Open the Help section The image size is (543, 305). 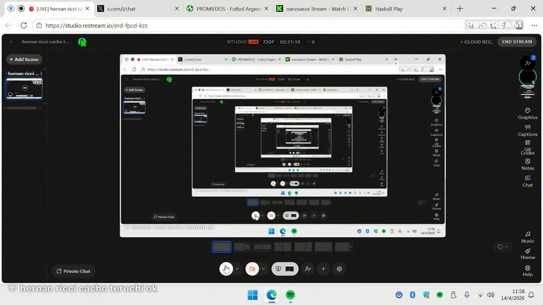pos(527,271)
